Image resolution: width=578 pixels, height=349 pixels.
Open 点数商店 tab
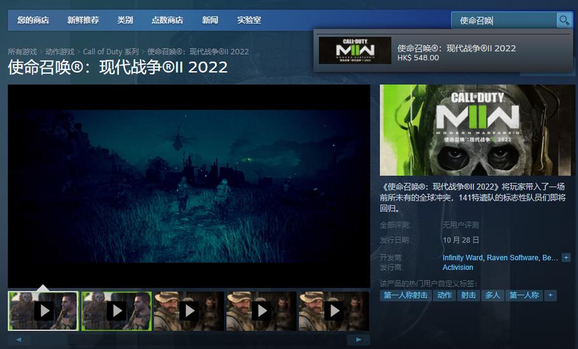coord(167,20)
